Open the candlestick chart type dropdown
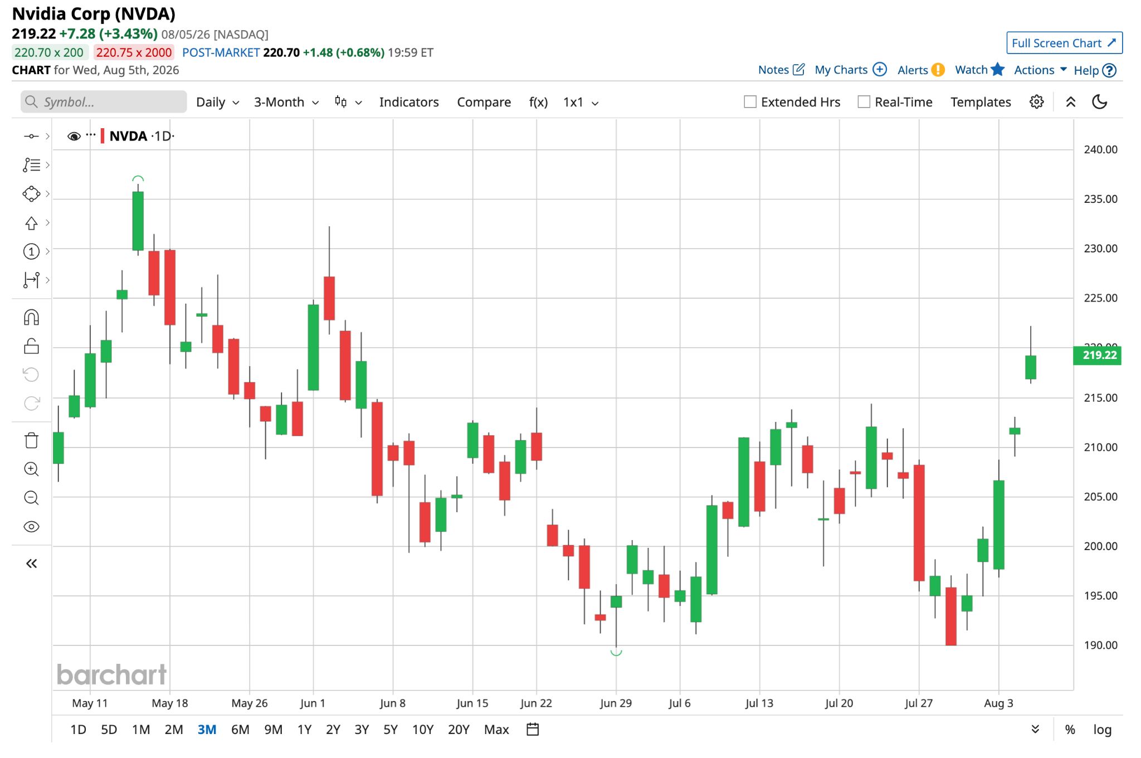The height and width of the screenshot is (758, 1141). (x=349, y=102)
